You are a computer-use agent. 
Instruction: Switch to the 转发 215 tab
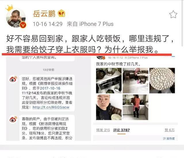[x=103, y=130]
